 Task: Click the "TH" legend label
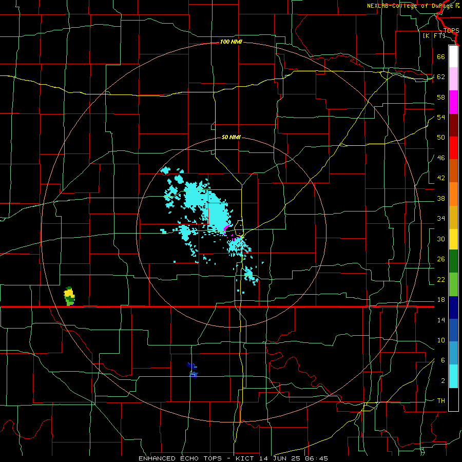click(x=441, y=401)
